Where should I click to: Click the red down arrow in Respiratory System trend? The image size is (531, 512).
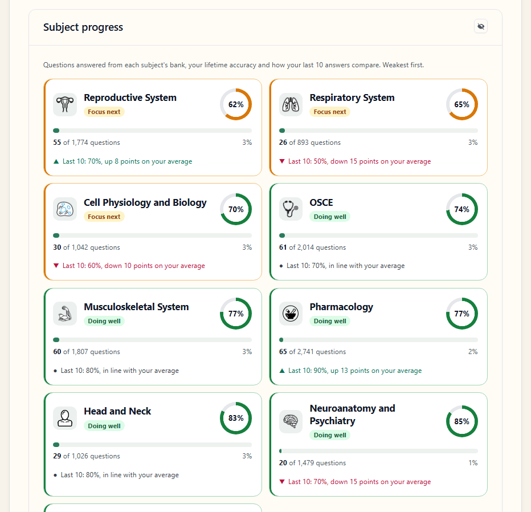click(x=282, y=161)
